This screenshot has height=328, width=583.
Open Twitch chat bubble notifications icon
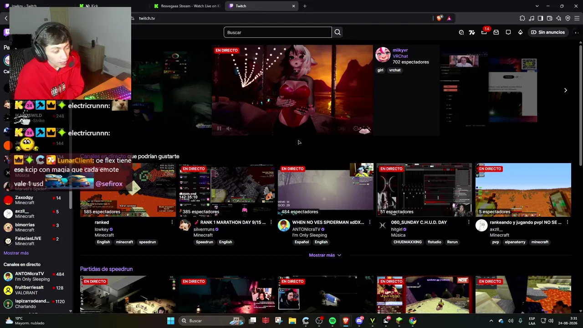coord(508,32)
